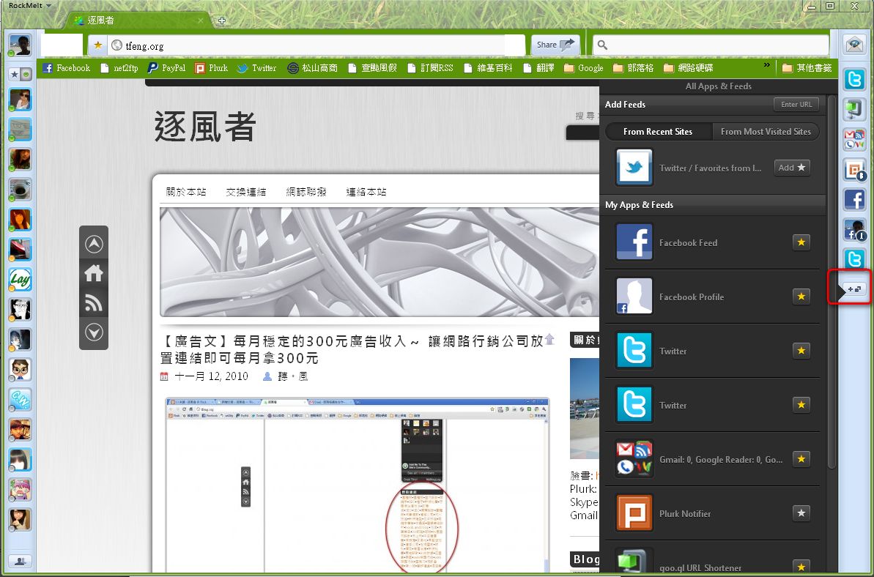
Task: Toggle the star for the Gmail, Google Reader row
Action: 801,459
